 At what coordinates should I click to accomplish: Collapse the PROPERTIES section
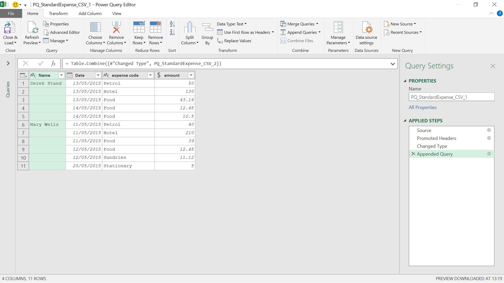pos(405,81)
